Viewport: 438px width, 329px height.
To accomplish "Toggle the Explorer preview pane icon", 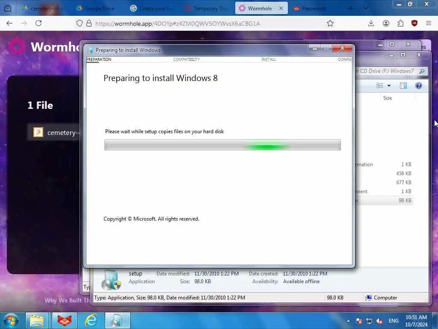I will (x=403, y=86).
